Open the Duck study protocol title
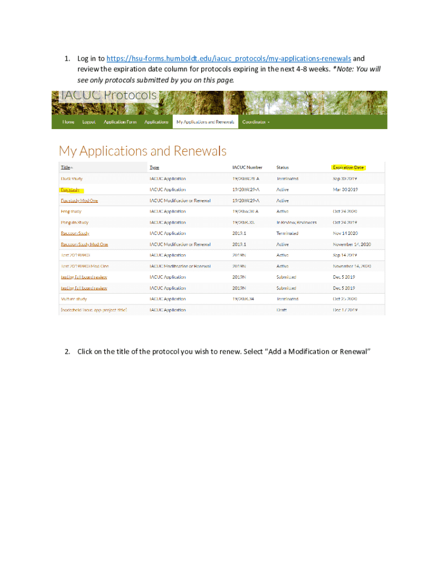Viewport: 439px width, 585px height. click(72, 179)
